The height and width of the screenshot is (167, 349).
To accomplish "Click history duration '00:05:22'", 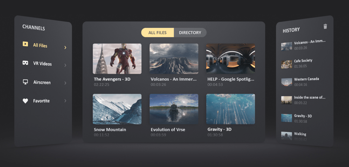I will coord(301,103).
